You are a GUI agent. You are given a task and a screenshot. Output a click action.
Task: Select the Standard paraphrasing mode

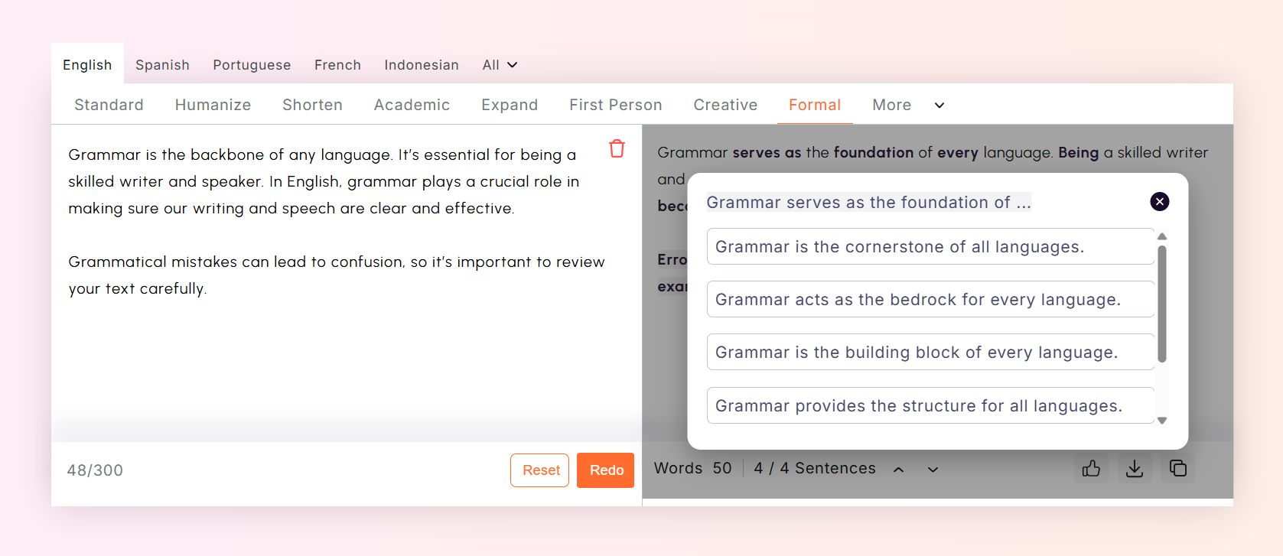point(109,105)
